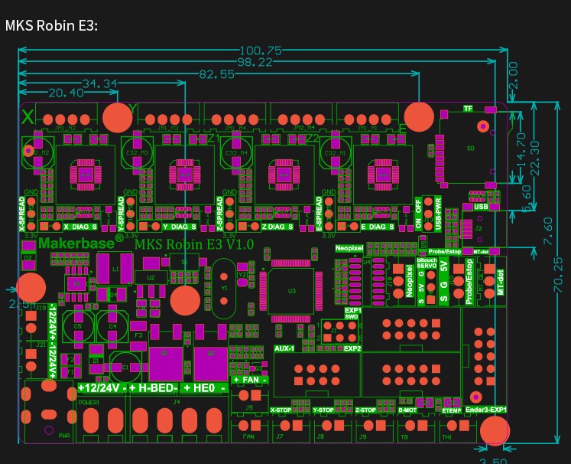Click the J19 connector designator
571x464 pixels.
41,308
